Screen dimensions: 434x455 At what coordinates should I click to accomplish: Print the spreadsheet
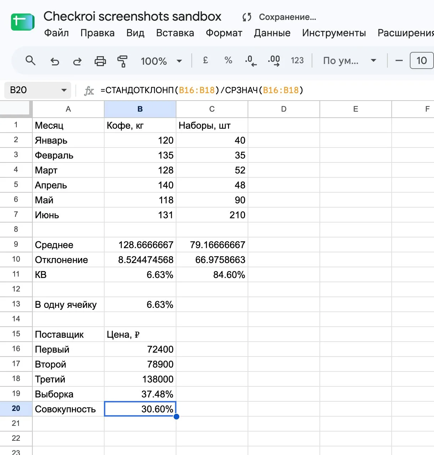pyautogui.click(x=100, y=61)
